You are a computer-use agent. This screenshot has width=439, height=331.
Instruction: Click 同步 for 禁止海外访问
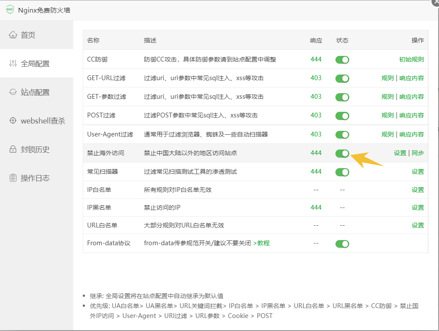pyautogui.click(x=418, y=153)
